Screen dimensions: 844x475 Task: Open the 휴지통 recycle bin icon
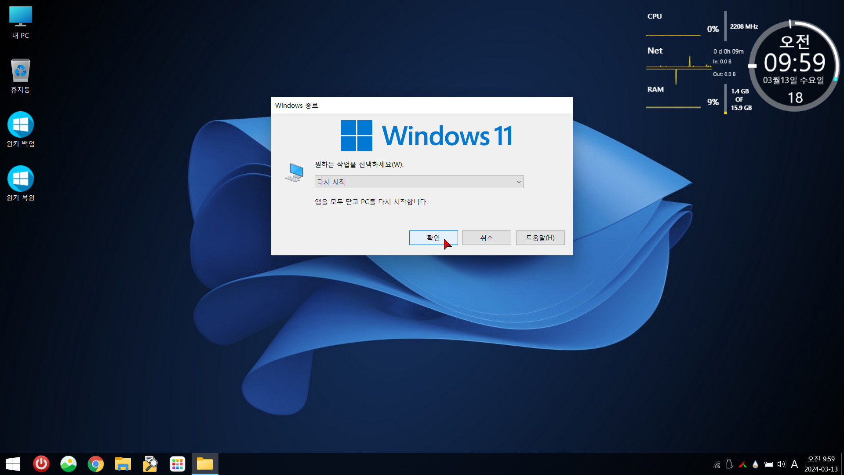click(20, 76)
